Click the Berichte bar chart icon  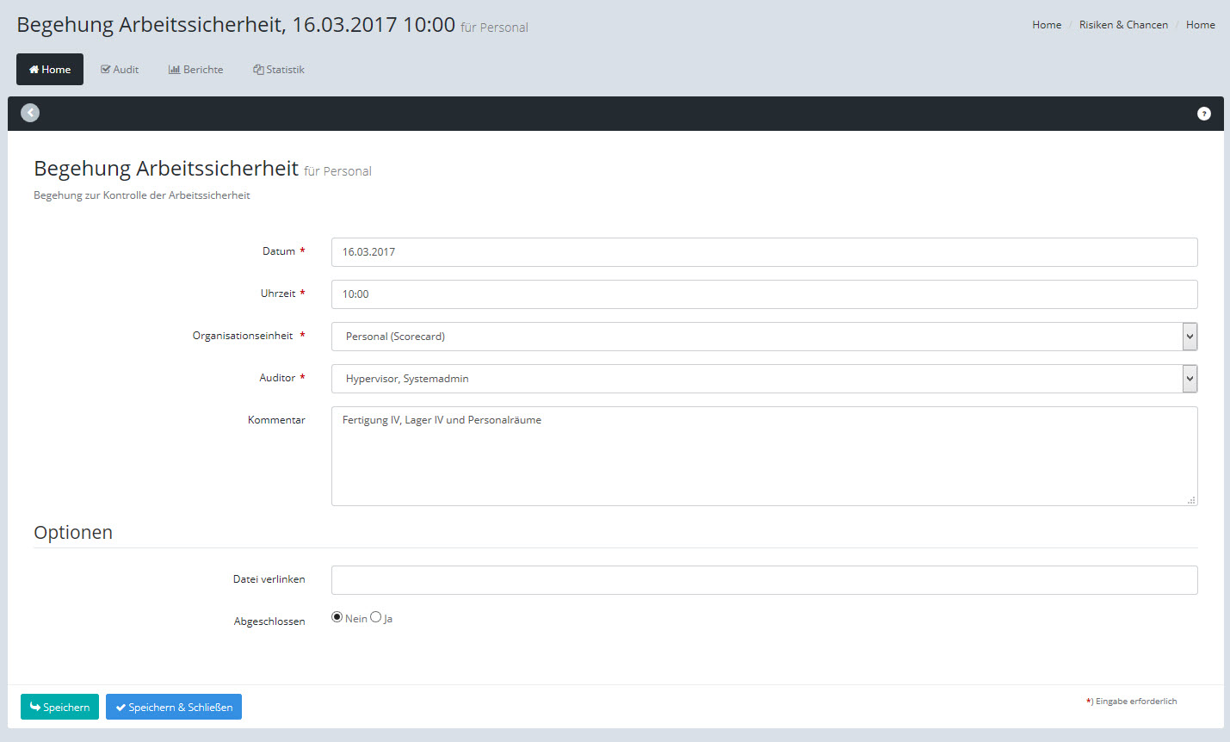click(x=174, y=70)
